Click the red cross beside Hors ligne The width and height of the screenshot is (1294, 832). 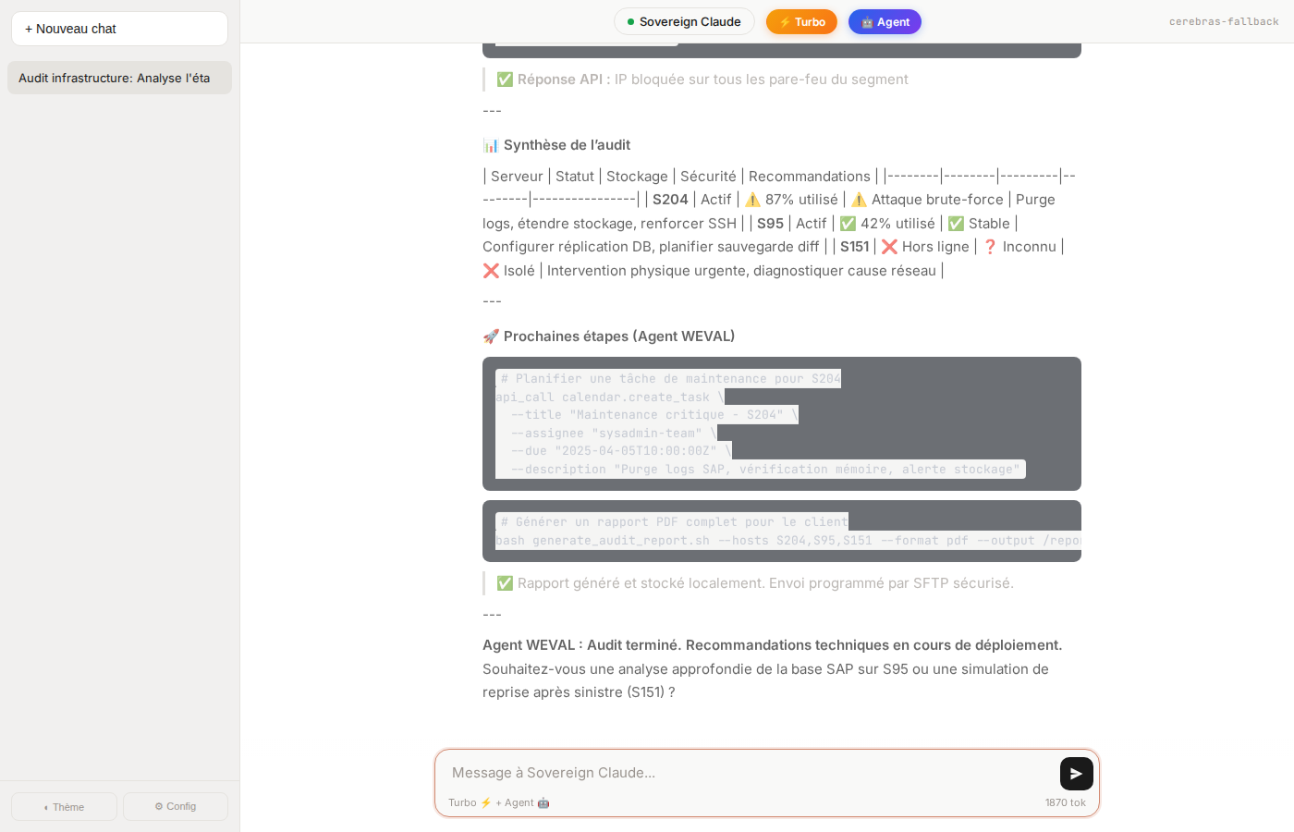889,247
